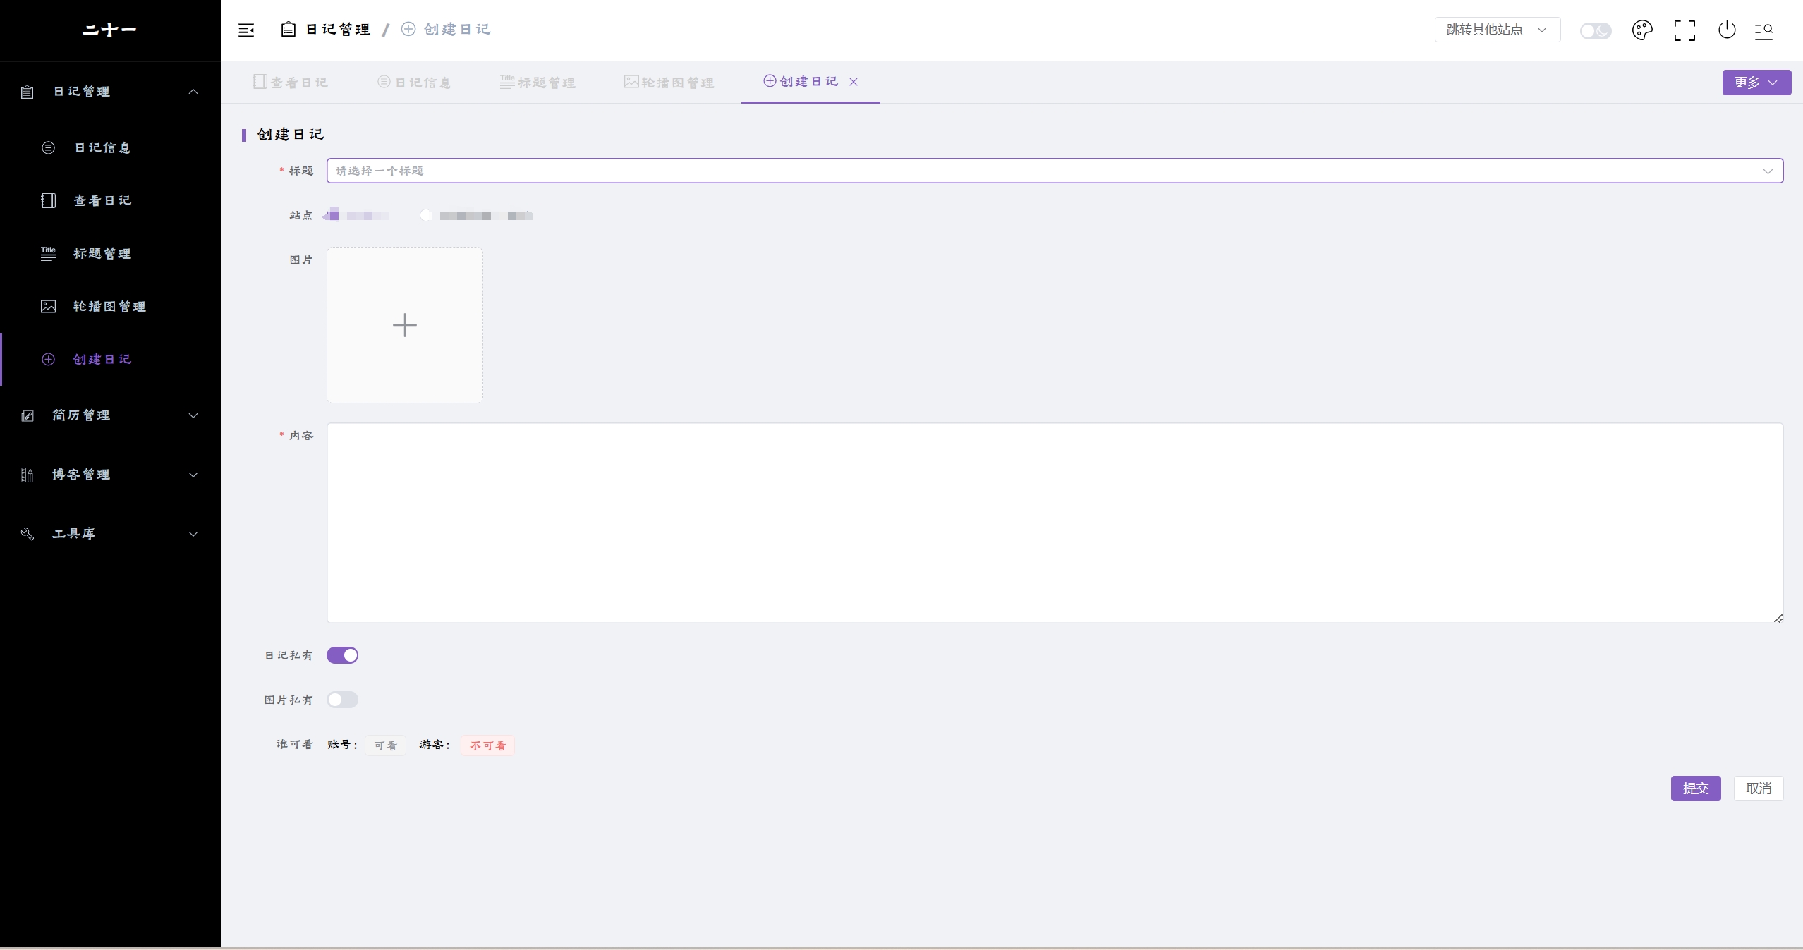Open the 标题 selection dropdown

1055,171
